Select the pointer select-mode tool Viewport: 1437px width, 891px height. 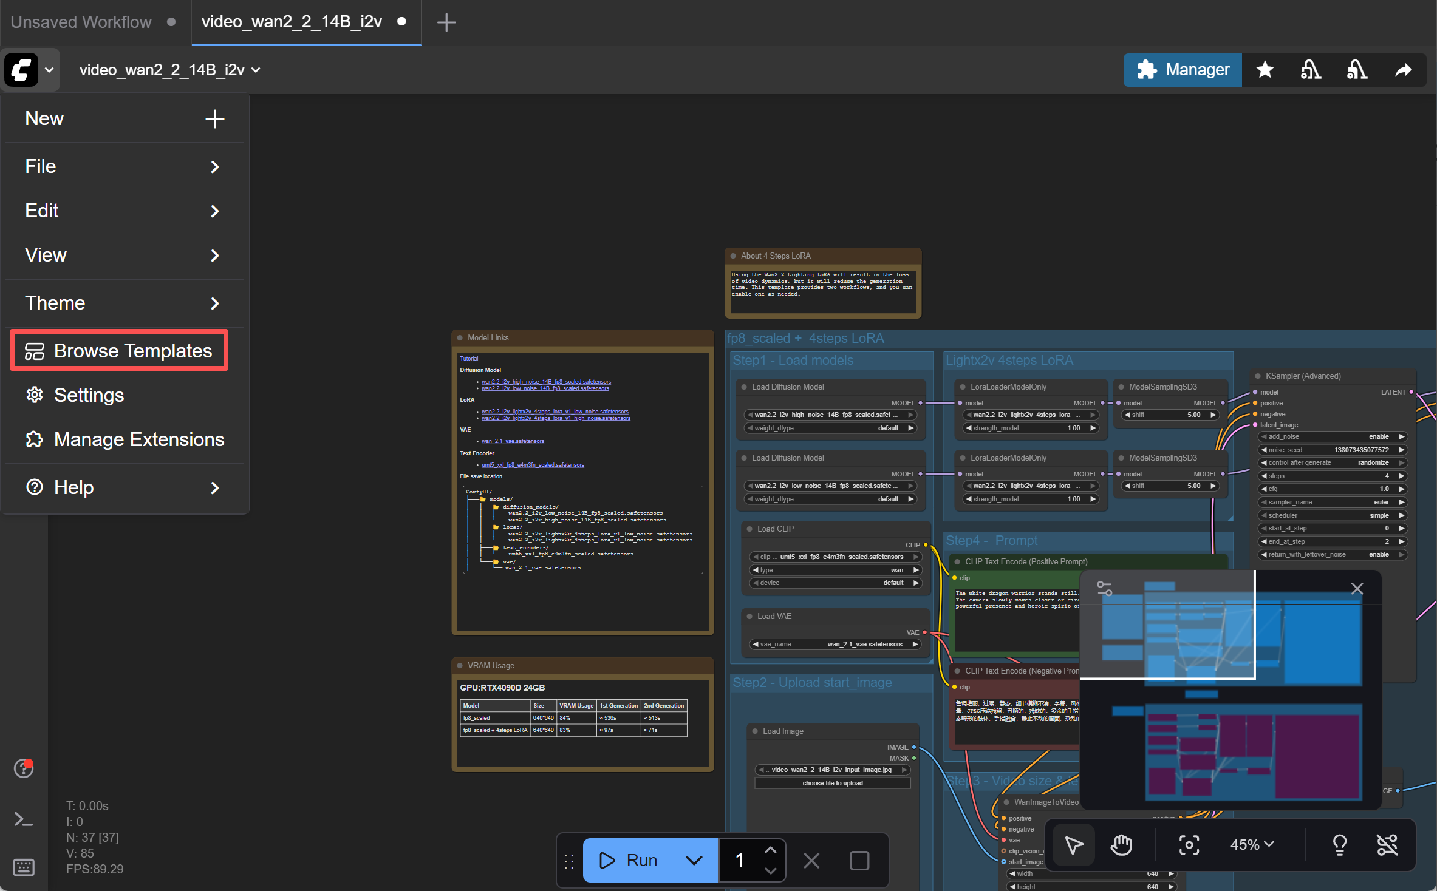click(1074, 844)
